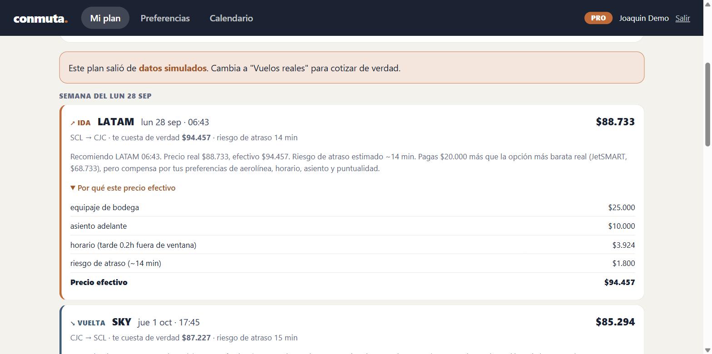Collapse 'Por qué este precio efectivo'
The image size is (712, 354).
tap(123, 188)
